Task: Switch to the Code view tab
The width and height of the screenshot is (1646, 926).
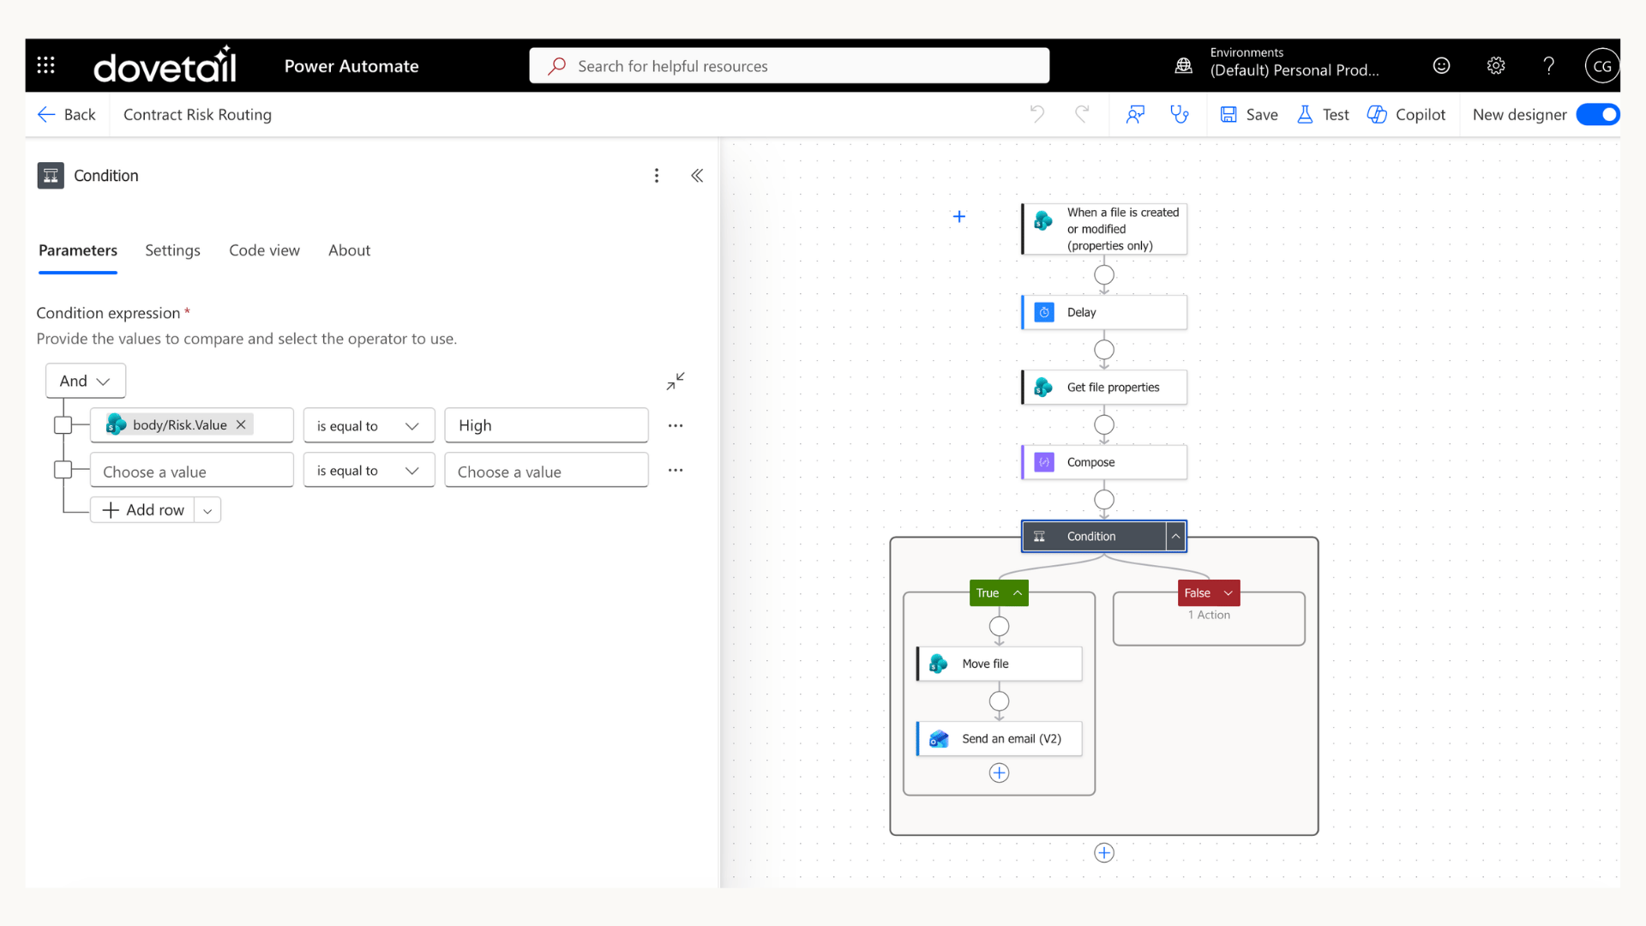Action: [x=264, y=250]
